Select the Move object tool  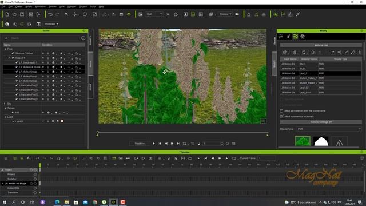tap(74, 14)
